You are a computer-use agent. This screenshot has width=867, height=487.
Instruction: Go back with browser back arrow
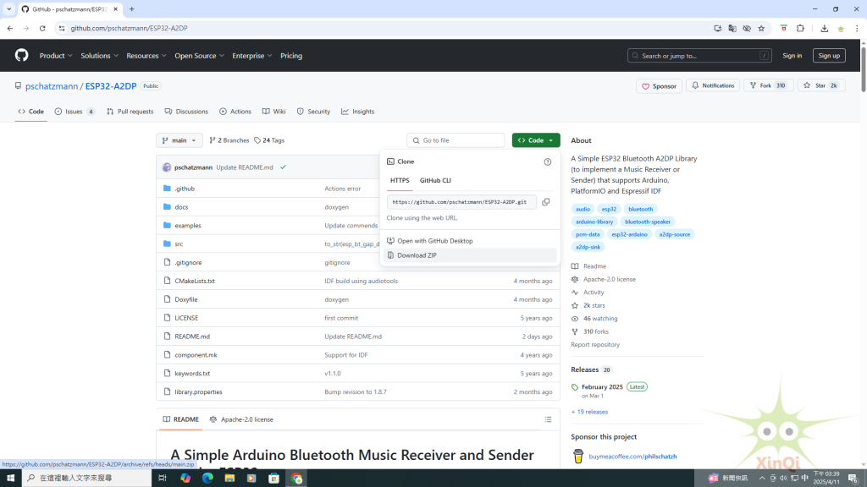coord(10,28)
